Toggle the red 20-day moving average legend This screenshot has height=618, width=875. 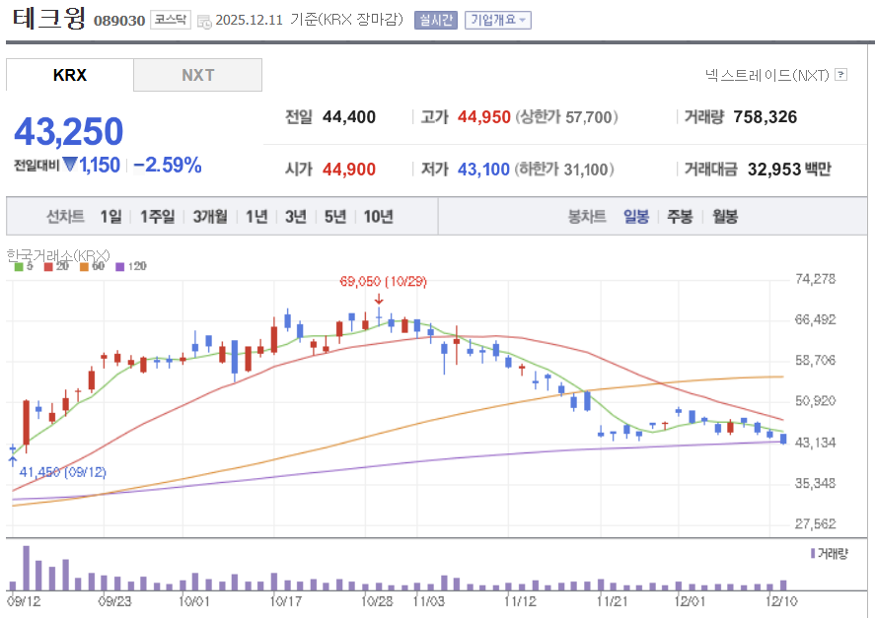coord(47,266)
